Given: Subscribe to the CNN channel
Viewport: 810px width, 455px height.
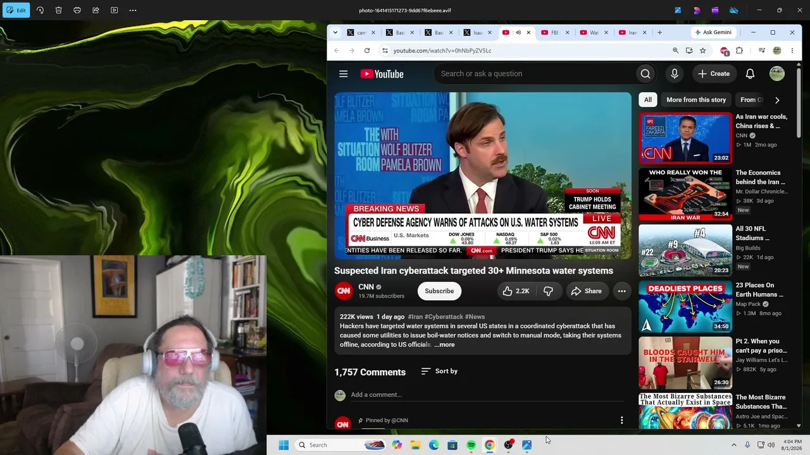Looking at the screenshot, I should 439,291.
